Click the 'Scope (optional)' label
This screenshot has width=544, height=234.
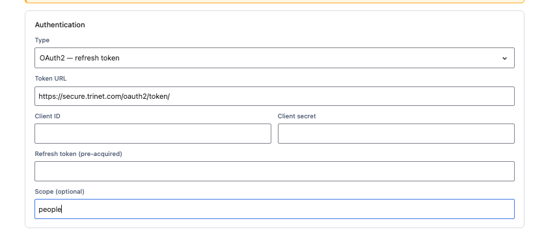[x=60, y=192]
